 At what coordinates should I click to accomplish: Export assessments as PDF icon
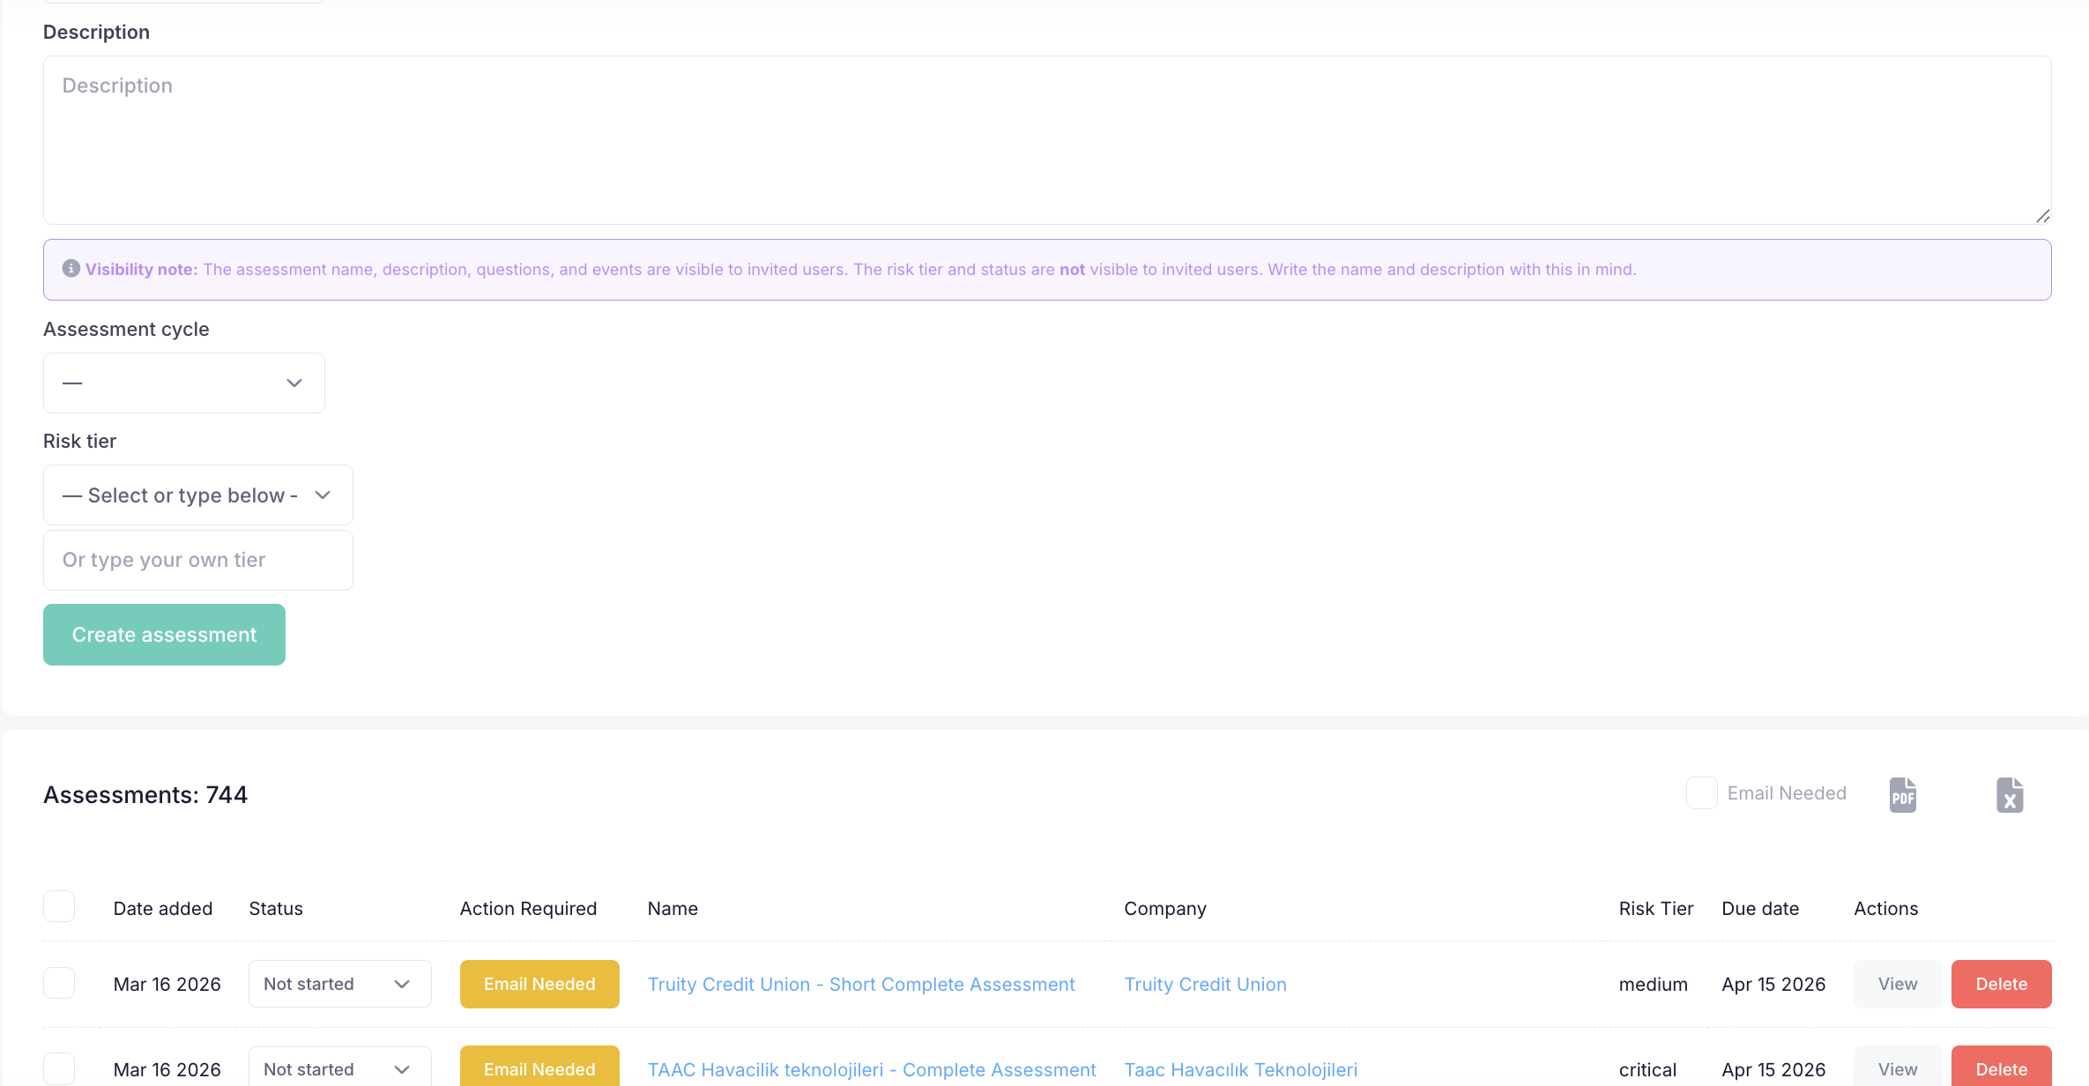click(1902, 795)
